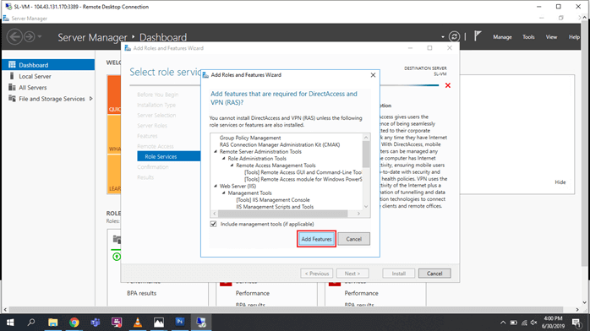Click the Dashboard grid icon in sidebar
590x331 pixels.
click(12, 65)
